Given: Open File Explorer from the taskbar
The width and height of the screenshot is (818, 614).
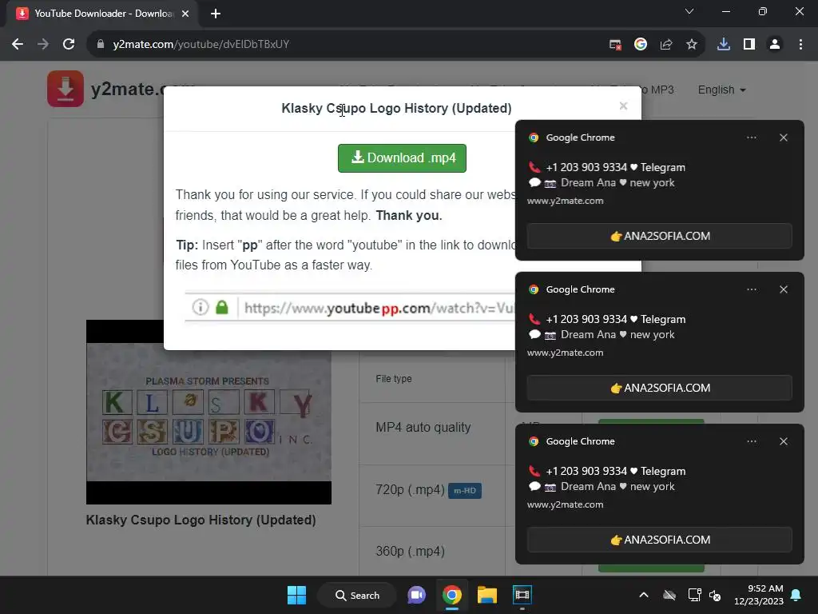Looking at the screenshot, I should 487,595.
